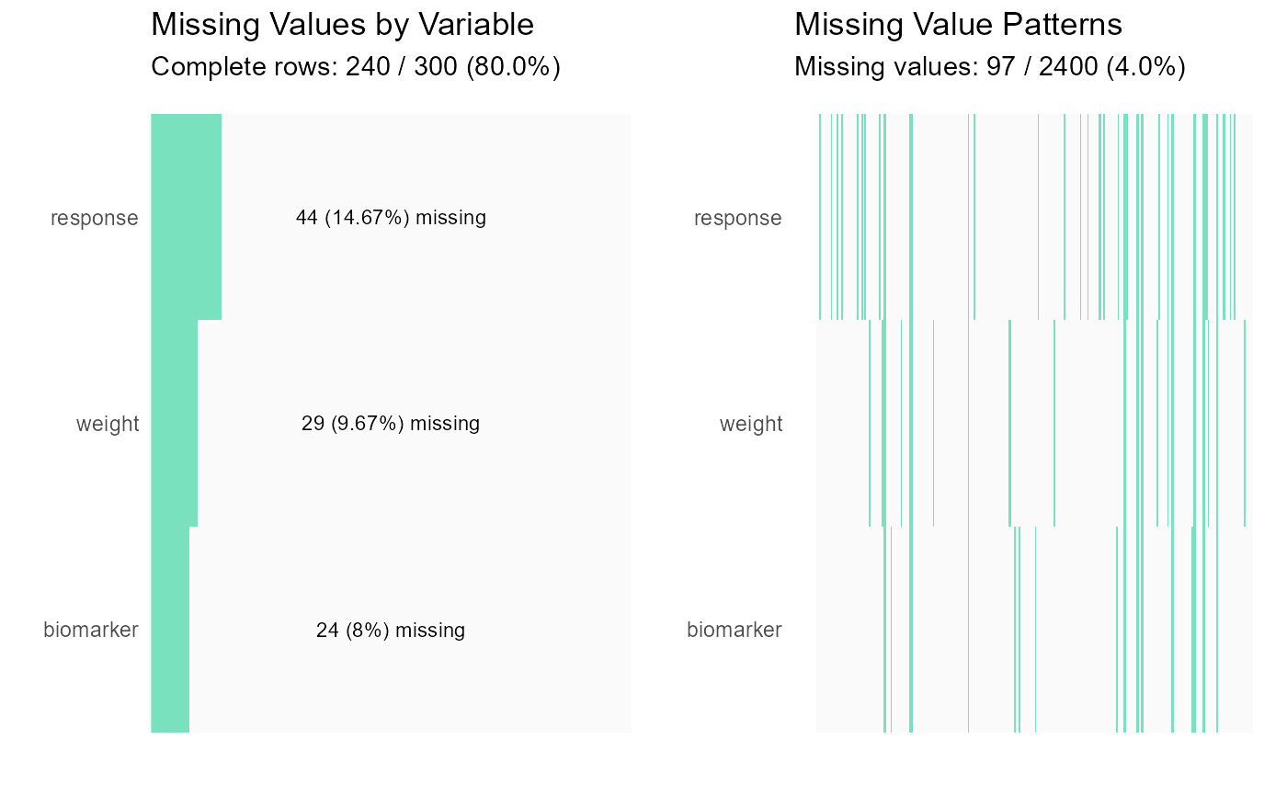The image size is (1287, 796).
Task: Click the "Missing values: 97 / 2400" subtitle
Action: [989, 67]
